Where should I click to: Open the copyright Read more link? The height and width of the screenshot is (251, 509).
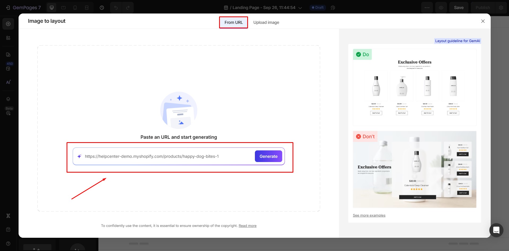(x=247, y=226)
